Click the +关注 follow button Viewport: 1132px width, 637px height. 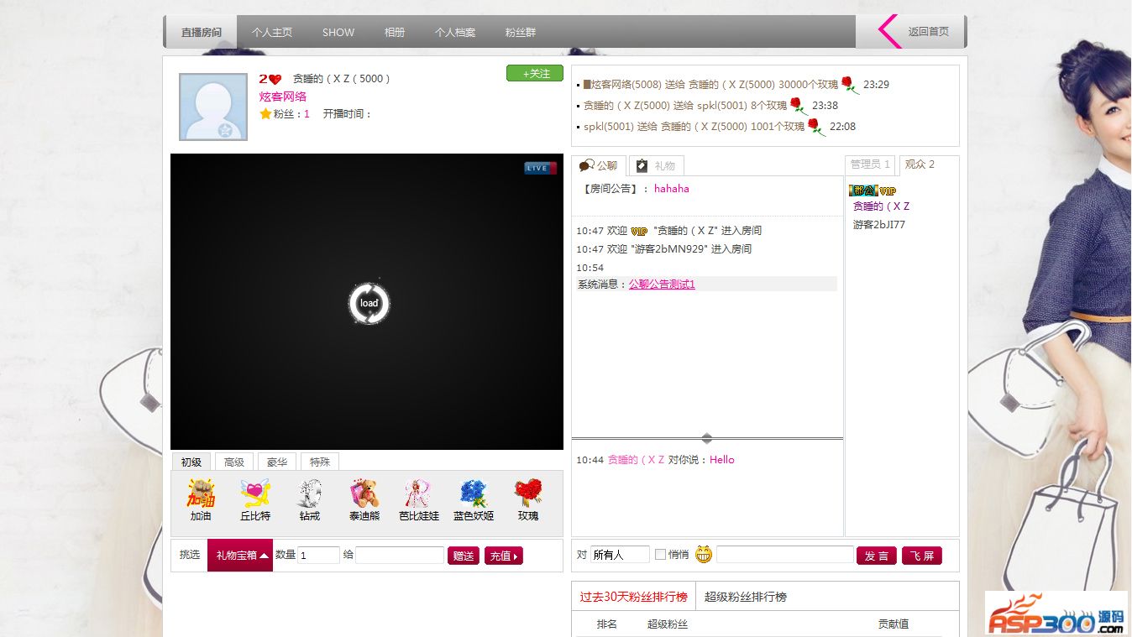tap(535, 74)
